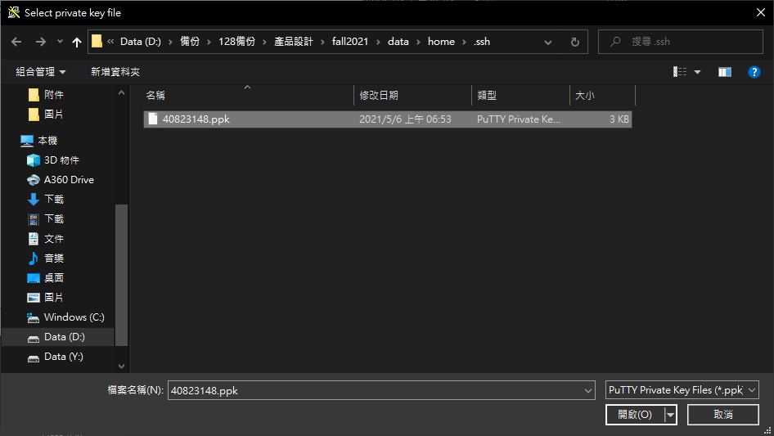Open the 組合管理 menu
Viewport: 774px width, 436px height.
[x=40, y=72]
